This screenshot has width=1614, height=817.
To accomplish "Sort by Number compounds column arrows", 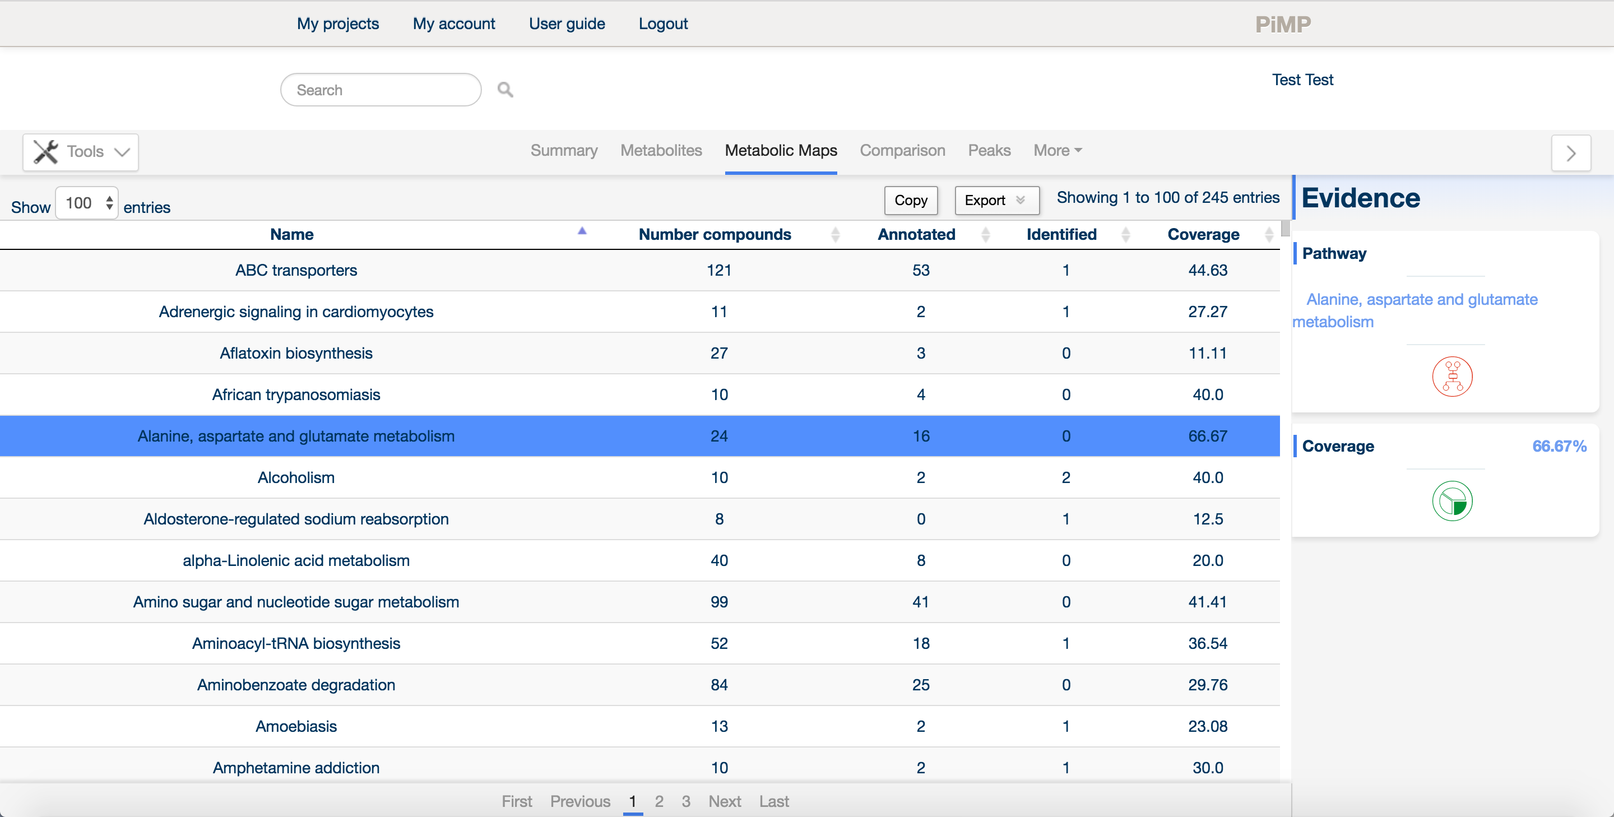I will tap(834, 234).
